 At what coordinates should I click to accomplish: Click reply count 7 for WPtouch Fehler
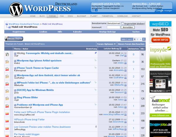tap(133, 84)
